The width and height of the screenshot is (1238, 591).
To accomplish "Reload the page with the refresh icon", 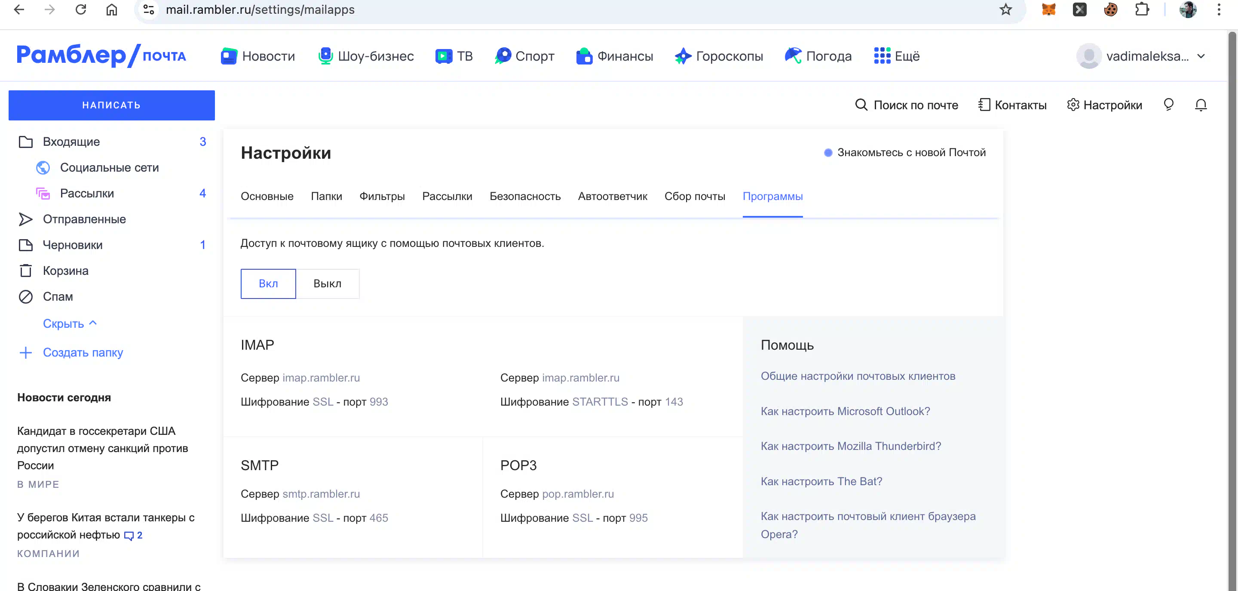I will click(81, 9).
